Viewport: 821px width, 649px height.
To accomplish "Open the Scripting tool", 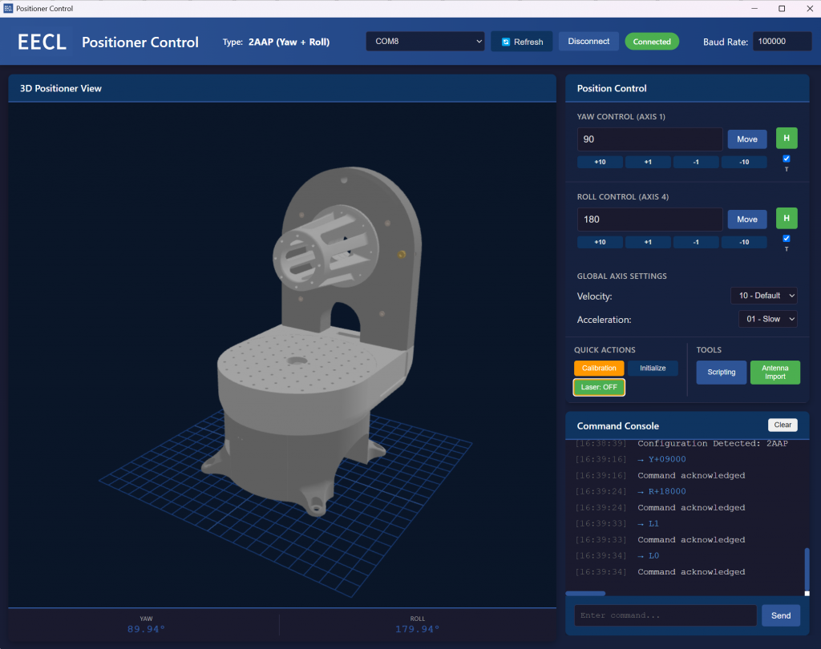I will pyautogui.click(x=721, y=372).
